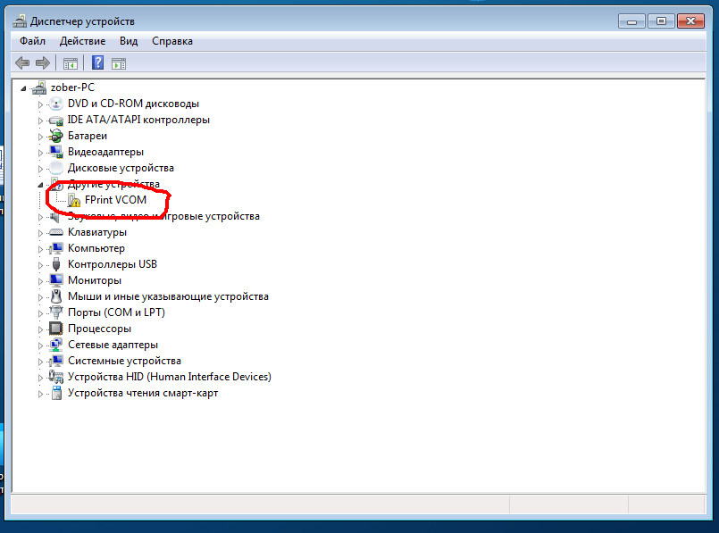This screenshot has height=533, width=719.
Task: Maximize the Диспетчер устройств window
Action: (661, 21)
